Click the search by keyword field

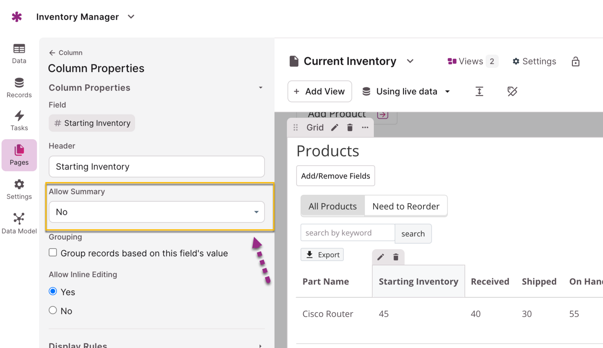pos(347,233)
